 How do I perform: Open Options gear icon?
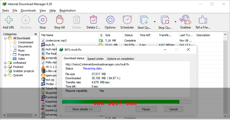(x=110, y=20)
